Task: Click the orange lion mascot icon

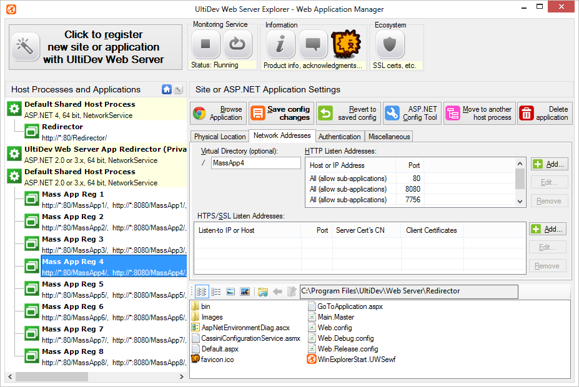Action: click(x=346, y=44)
